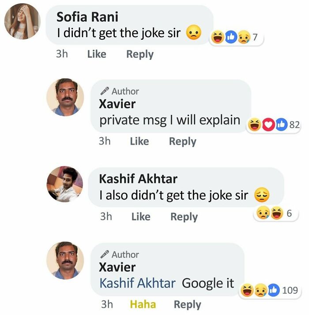Click sad emoji in Sofia Rani's comment
The height and width of the screenshot is (315, 309).
[x=193, y=33]
